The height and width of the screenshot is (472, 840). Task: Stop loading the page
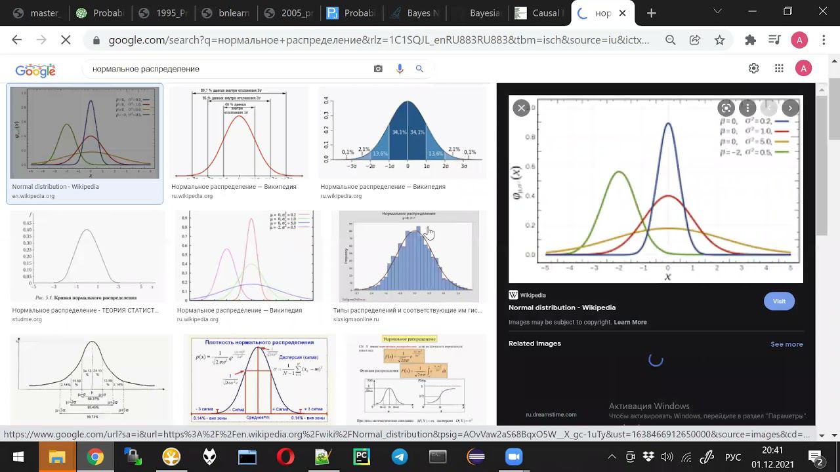tap(66, 40)
